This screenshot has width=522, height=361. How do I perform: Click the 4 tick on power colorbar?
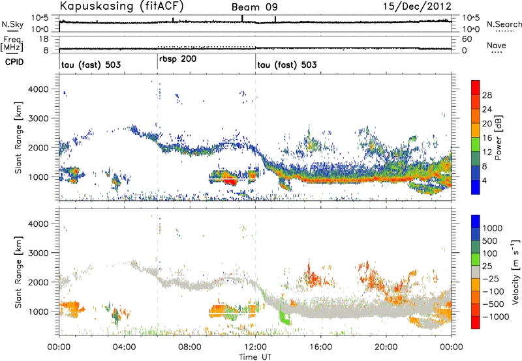tap(485, 180)
